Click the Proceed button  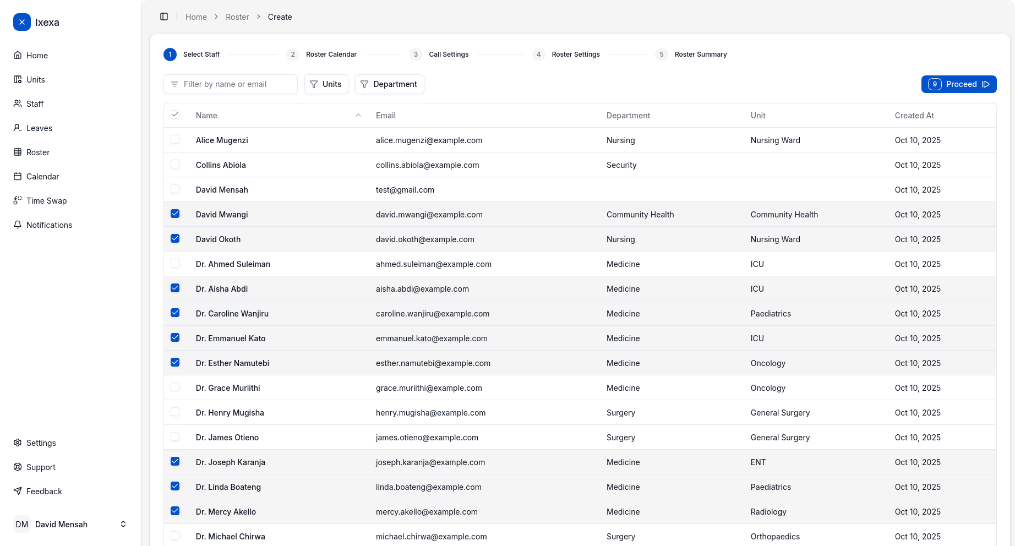point(958,84)
